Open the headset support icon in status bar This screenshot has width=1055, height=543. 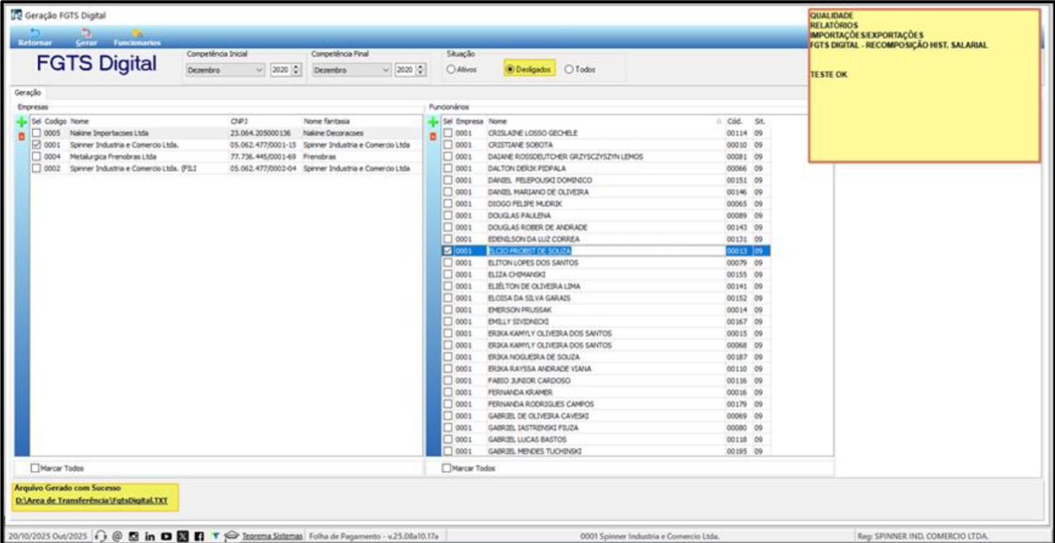pos(102,536)
